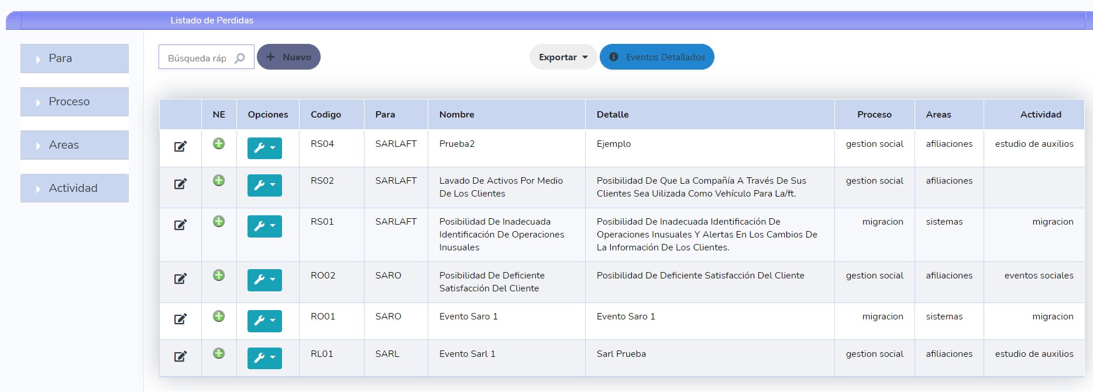Open wrench options dropdown for RO01
1093x392 pixels.
point(264,321)
